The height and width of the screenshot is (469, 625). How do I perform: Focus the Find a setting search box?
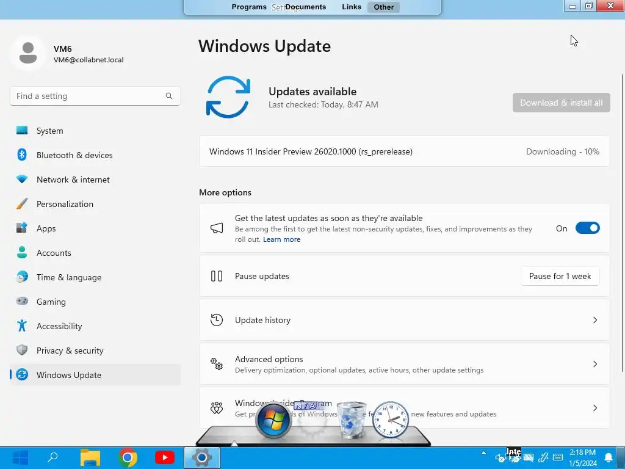coord(95,96)
